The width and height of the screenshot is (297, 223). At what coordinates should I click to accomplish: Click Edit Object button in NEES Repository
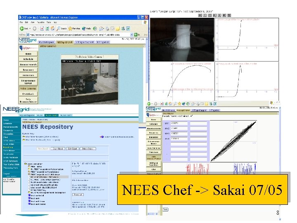pos(72,149)
